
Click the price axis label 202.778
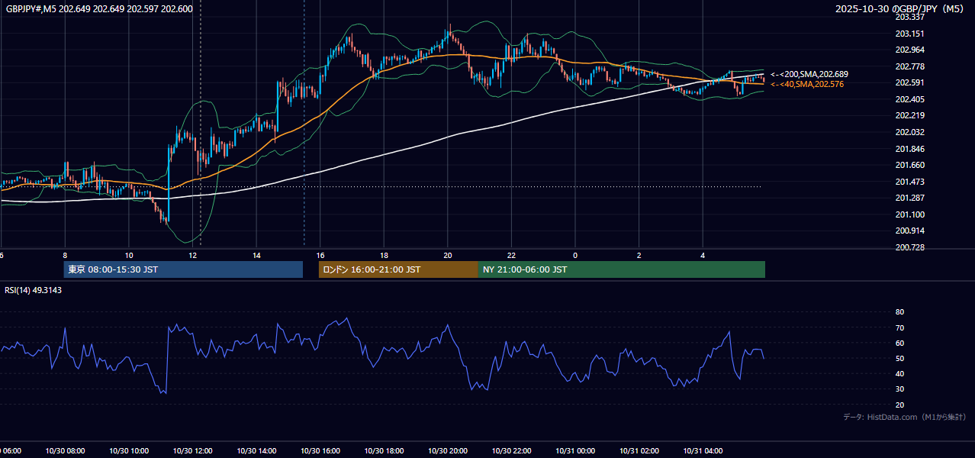[x=909, y=66]
